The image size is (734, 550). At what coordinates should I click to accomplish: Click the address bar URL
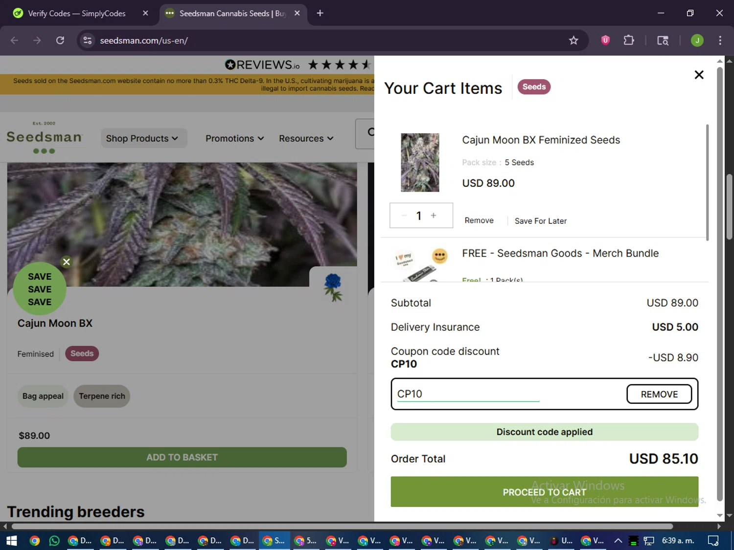(144, 41)
